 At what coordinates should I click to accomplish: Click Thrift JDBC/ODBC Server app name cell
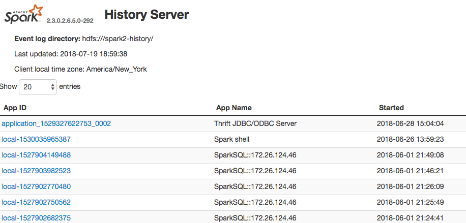tap(255, 123)
